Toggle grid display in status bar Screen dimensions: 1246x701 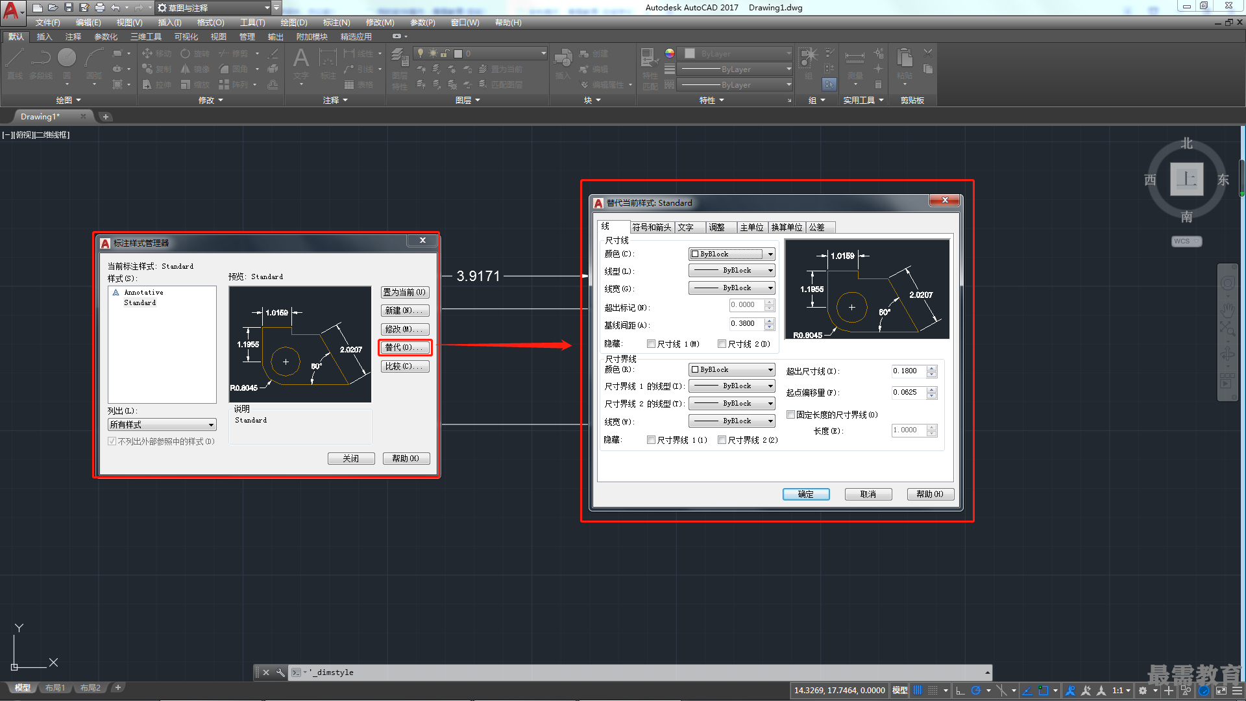pyautogui.click(x=918, y=691)
